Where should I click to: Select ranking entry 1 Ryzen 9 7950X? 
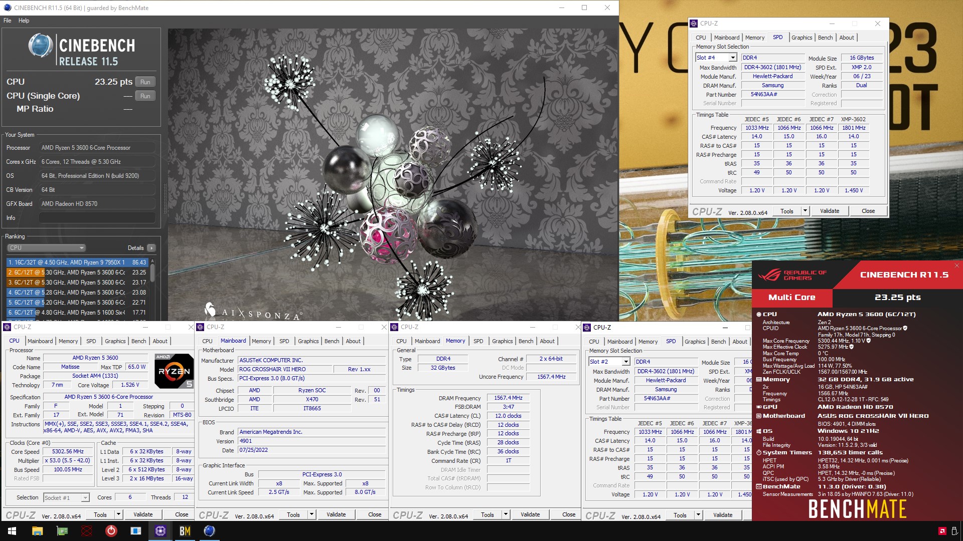coord(77,262)
